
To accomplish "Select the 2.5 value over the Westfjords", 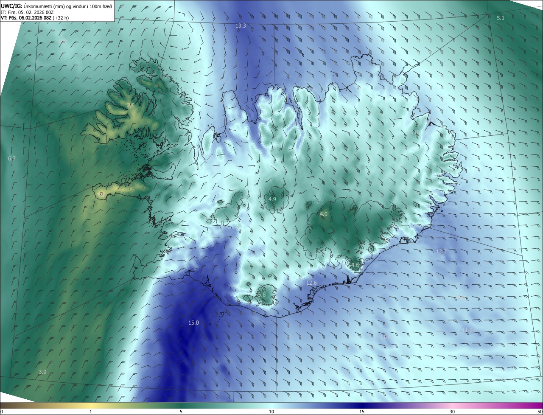I will pyautogui.click(x=131, y=105).
